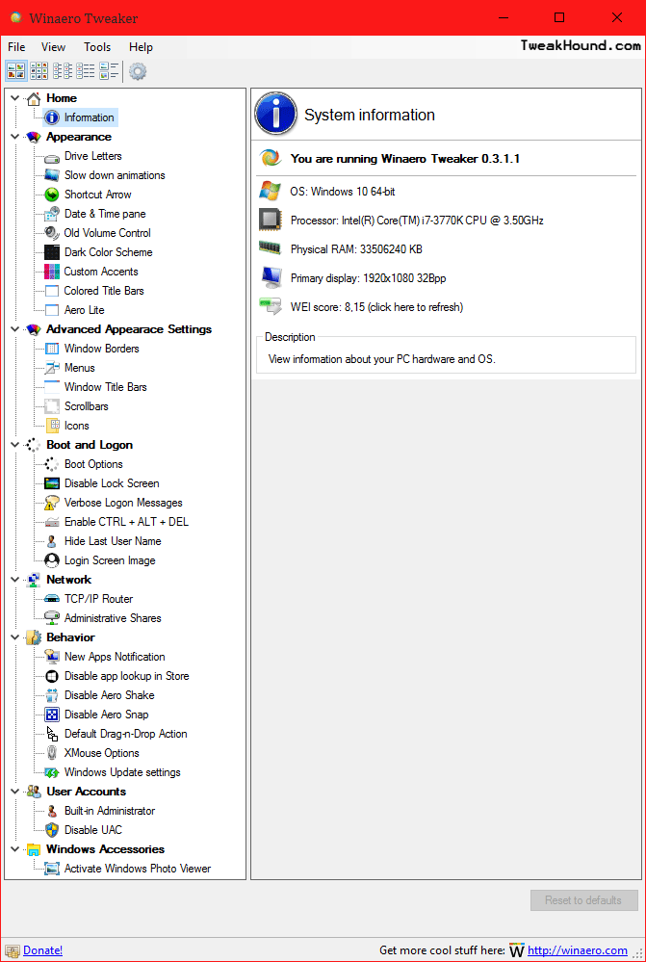Select Disable Aero Shake item
Image resolution: width=646 pixels, height=962 pixels.
point(109,695)
